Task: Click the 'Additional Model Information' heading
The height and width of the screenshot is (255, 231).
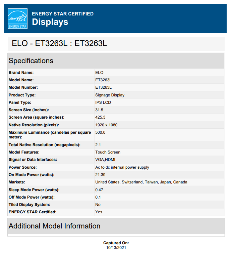Action: pyautogui.click(x=54, y=226)
